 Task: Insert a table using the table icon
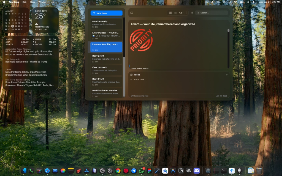click(x=170, y=12)
